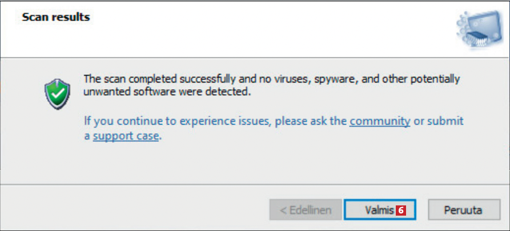Open the support case link
This screenshot has height=231, width=510.
click(x=126, y=136)
